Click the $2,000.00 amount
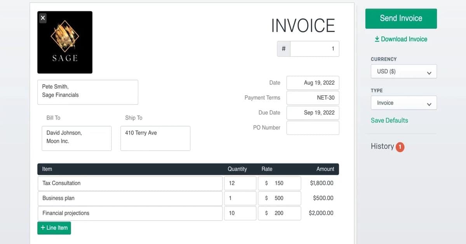This screenshot has height=244, width=466. click(321, 213)
